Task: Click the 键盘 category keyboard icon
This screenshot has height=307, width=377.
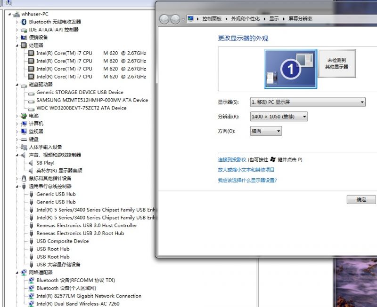Action: (24, 139)
